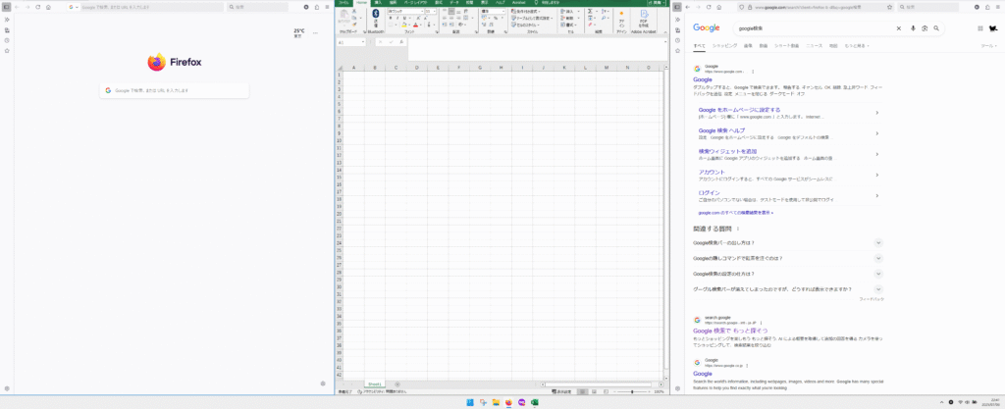Click the Create PDF Acrobat icon in Excel
The height and width of the screenshot is (409, 1005).
pyautogui.click(x=644, y=14)
